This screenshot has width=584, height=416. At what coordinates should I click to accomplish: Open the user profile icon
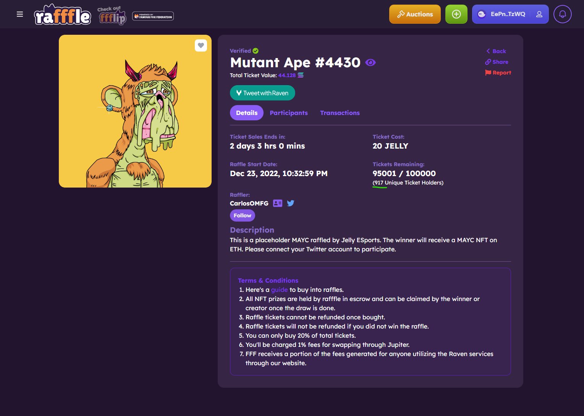point(539,14)
